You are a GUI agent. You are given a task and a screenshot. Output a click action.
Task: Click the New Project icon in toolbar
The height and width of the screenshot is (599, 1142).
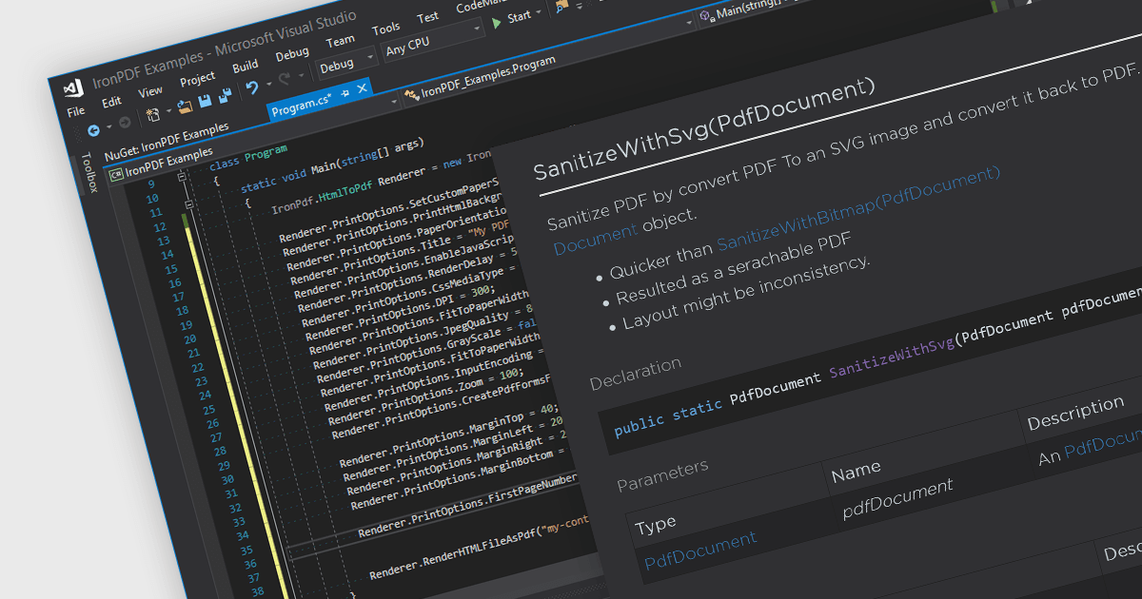pos(152,115)
